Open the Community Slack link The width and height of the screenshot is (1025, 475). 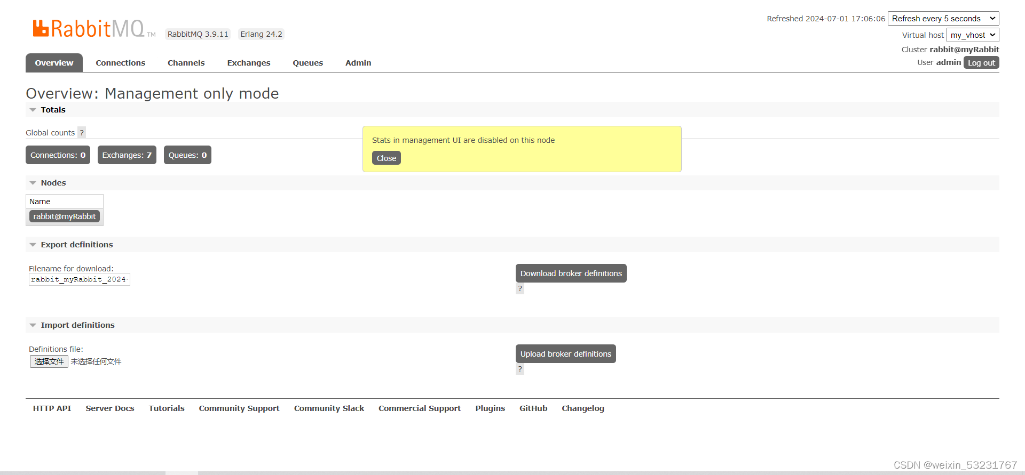click(329, 408)
